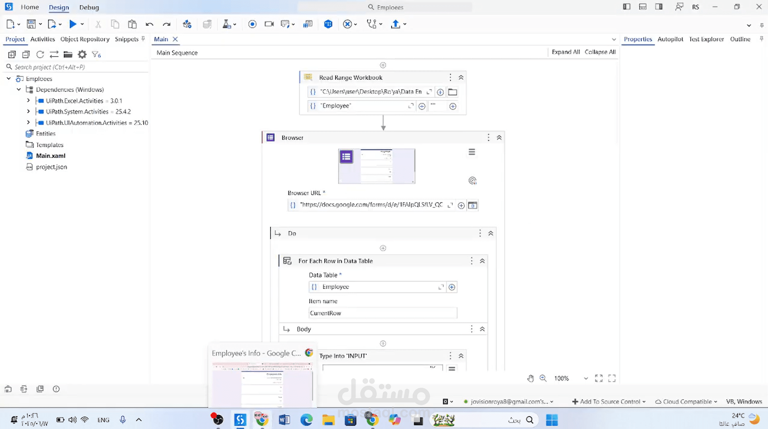The width and height of the screenshot is (768, 429).
Task: Click the Browser activity screenshot thumbnail
Action: (x=377, y=166)
